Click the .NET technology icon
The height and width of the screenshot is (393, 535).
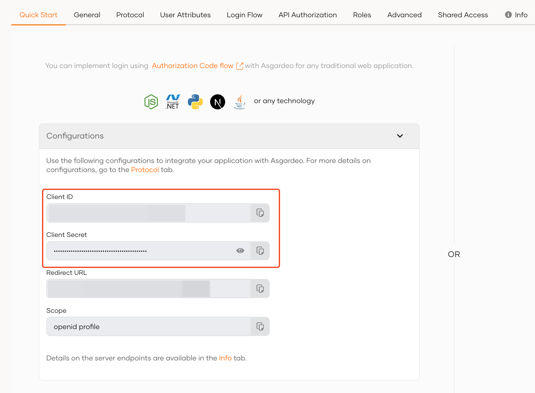pos(173,102)
